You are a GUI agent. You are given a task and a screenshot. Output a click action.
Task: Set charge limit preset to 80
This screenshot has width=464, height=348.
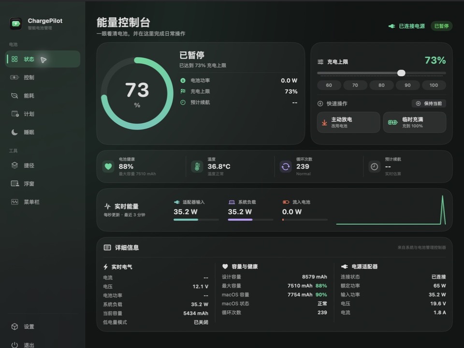tap(381, 85)
